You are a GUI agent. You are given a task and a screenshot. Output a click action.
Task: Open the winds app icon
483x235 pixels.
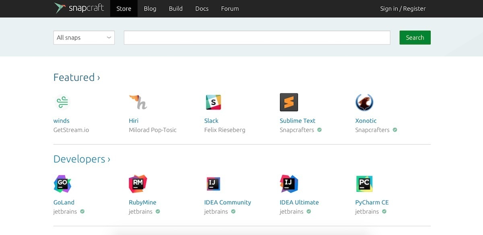[62, 102]
